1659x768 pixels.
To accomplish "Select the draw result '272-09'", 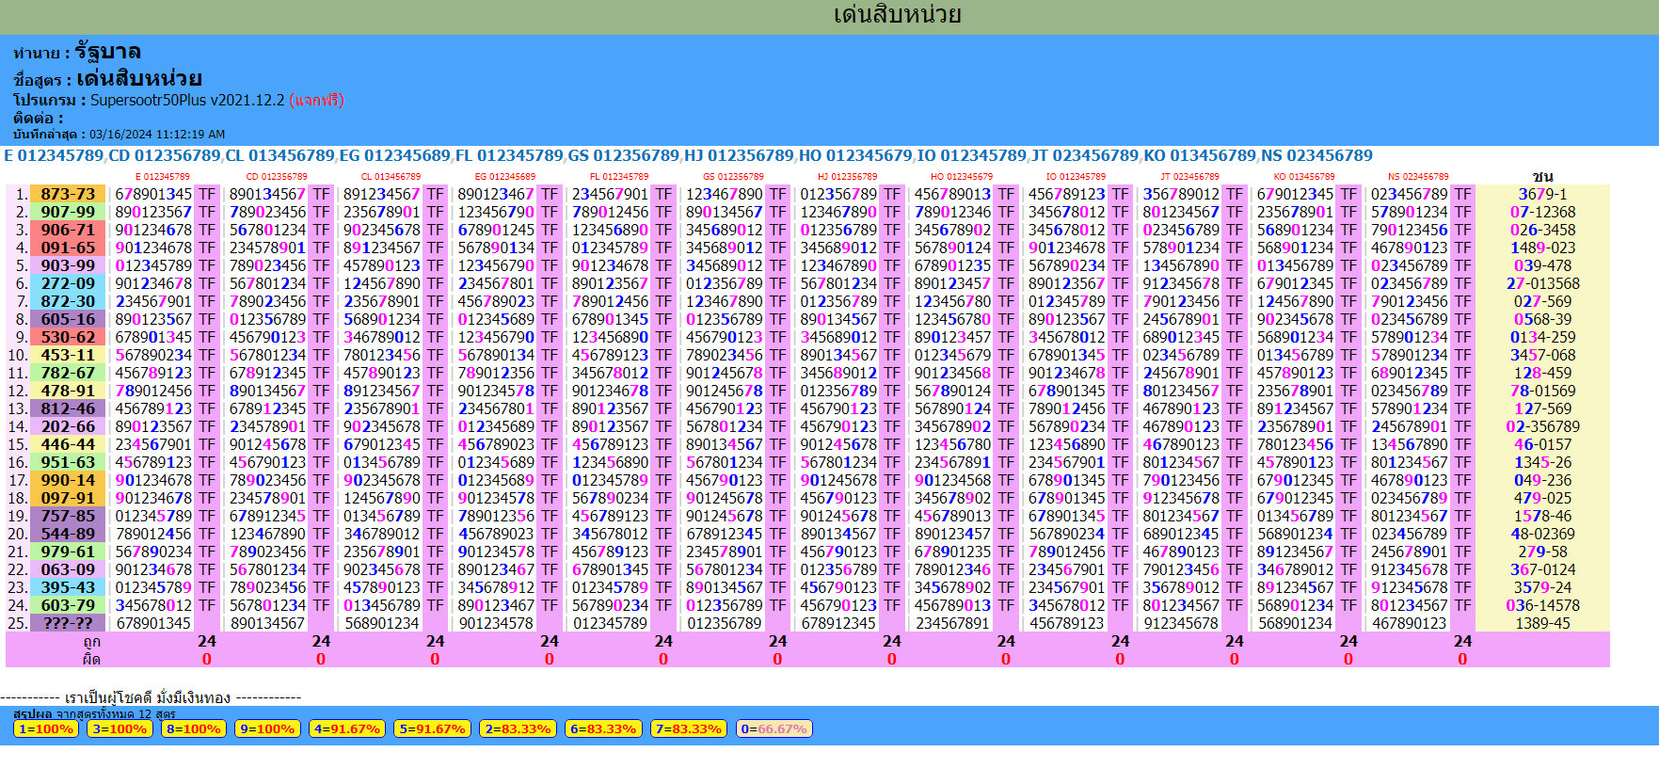I will click(68, 283).
